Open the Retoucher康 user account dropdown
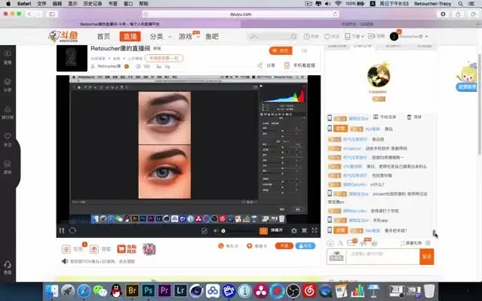482x301 pixels. [411, 36]
